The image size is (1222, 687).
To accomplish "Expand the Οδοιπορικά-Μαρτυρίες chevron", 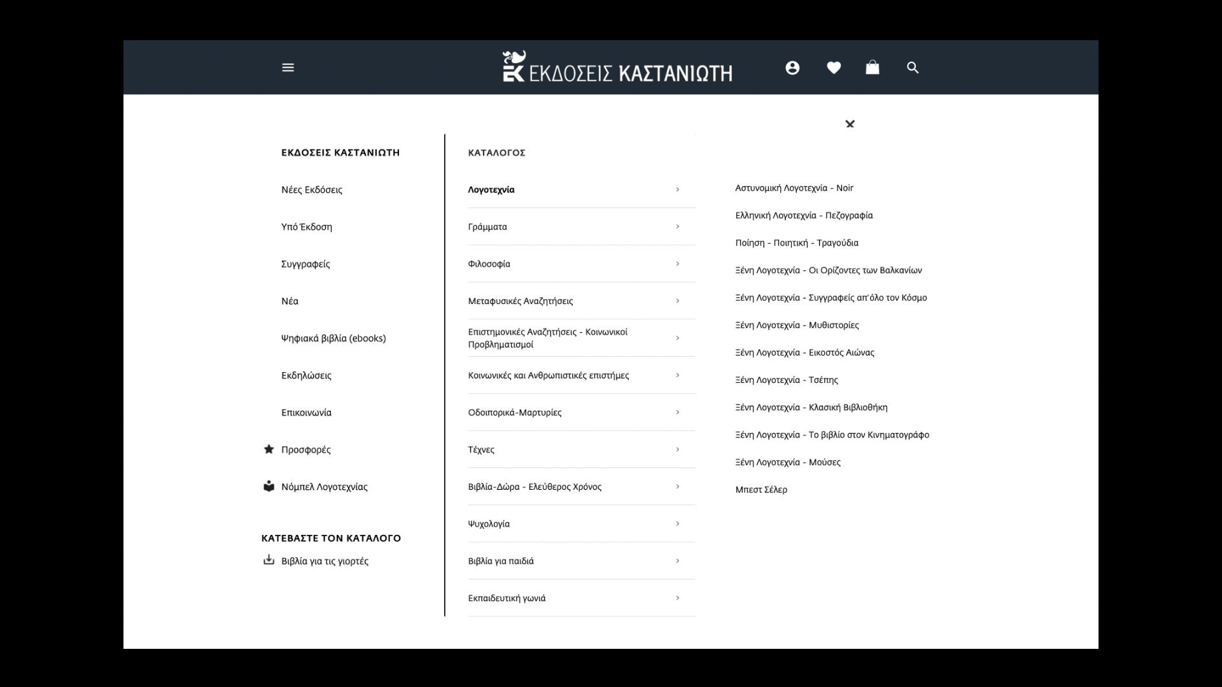I will click(677, 412).
